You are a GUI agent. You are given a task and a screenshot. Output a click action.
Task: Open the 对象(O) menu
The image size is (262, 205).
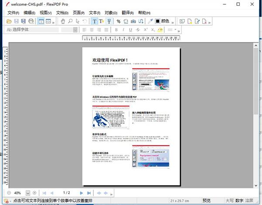[111, 13]
